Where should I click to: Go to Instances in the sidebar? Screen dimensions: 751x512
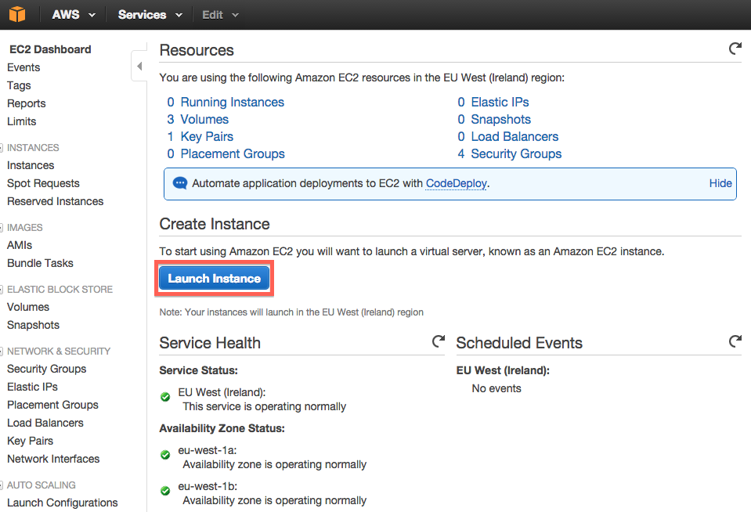coord(31,165)
